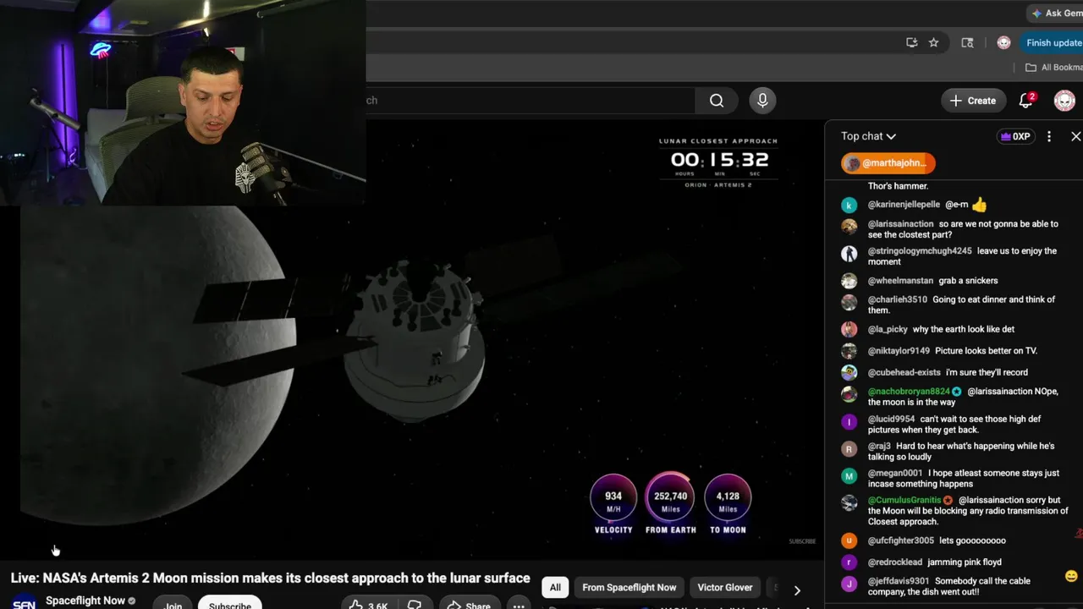The image size is (1083, 609).
Task: Click the @wheelmanstan username
Action: point(900,281)
